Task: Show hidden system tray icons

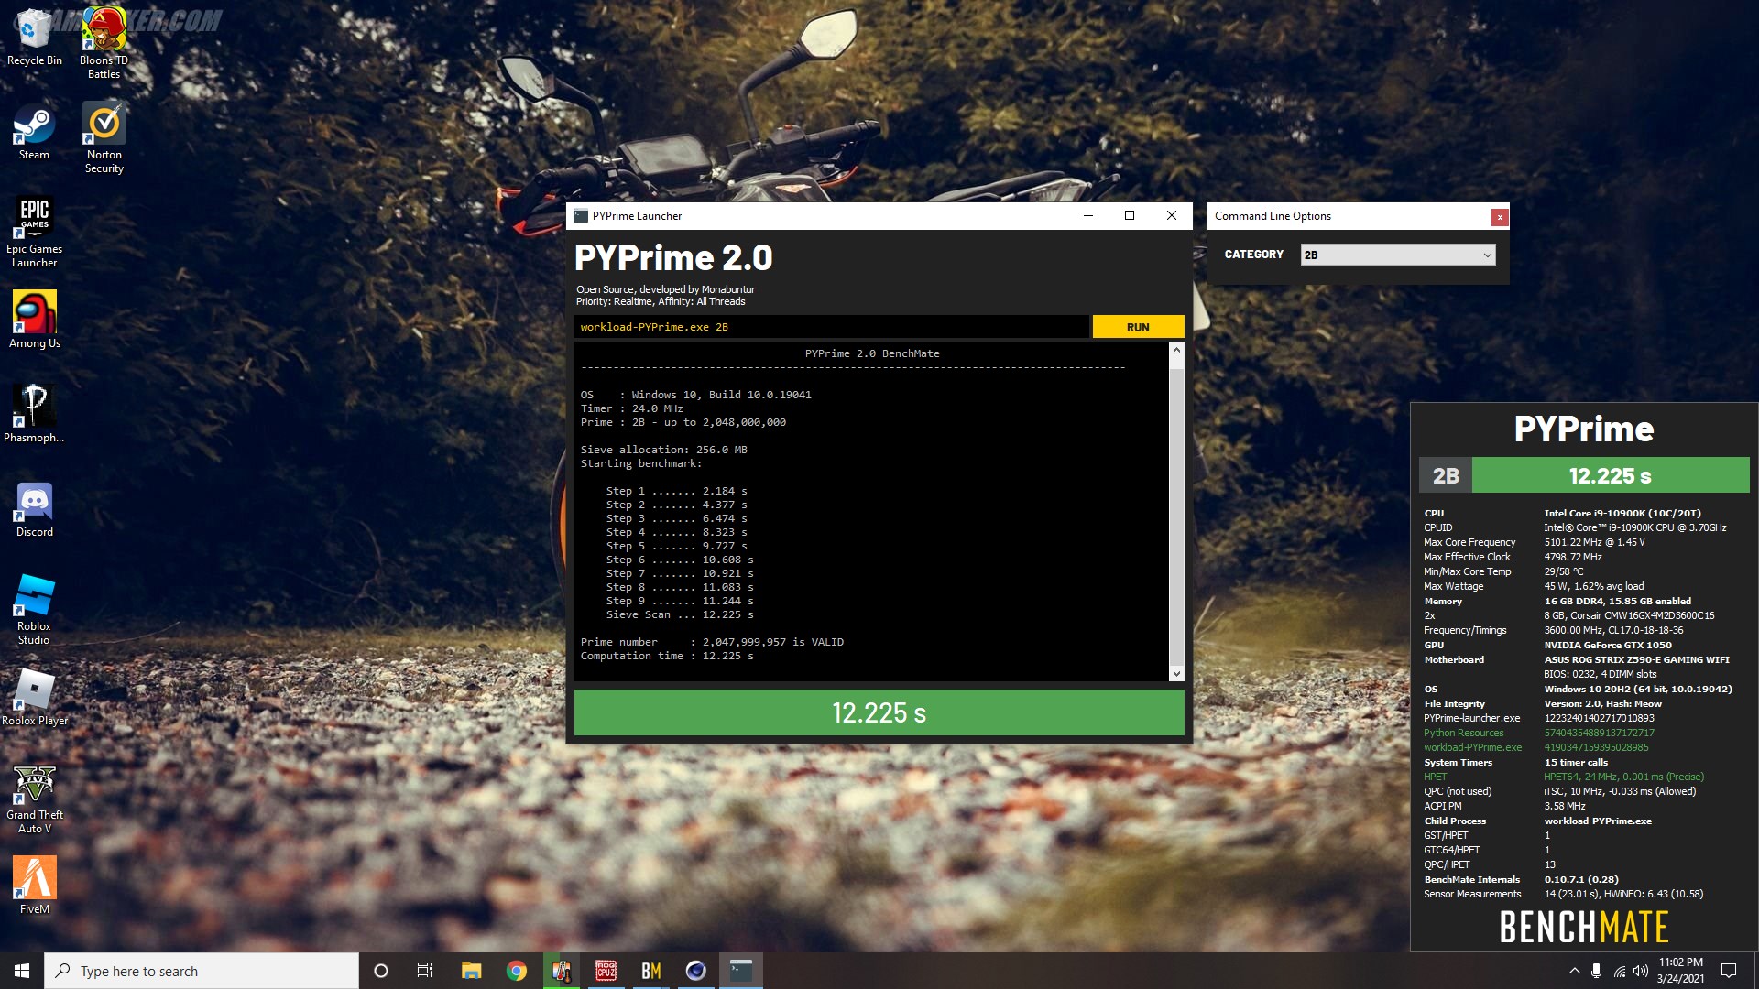Action: pyautogui.click(x=1574, y=971)
